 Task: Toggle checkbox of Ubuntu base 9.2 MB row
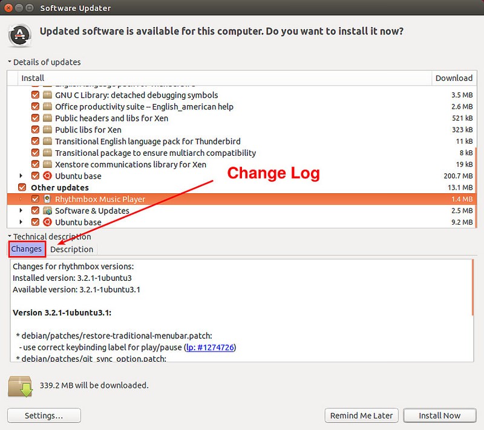pyautogui.click(x=35, y=222)
